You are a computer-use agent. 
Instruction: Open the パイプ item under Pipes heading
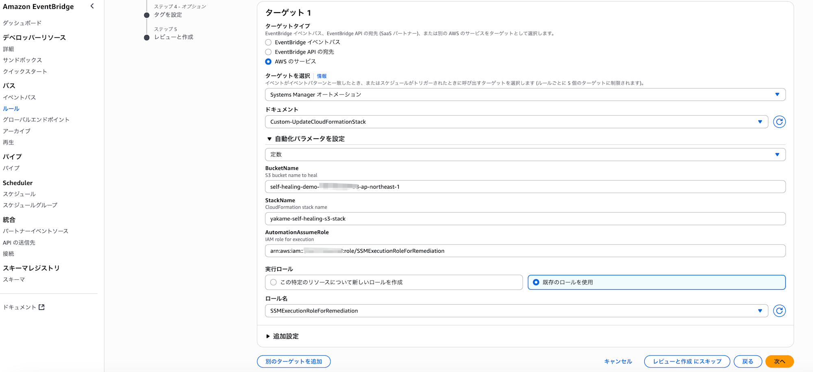click(11, 168)
